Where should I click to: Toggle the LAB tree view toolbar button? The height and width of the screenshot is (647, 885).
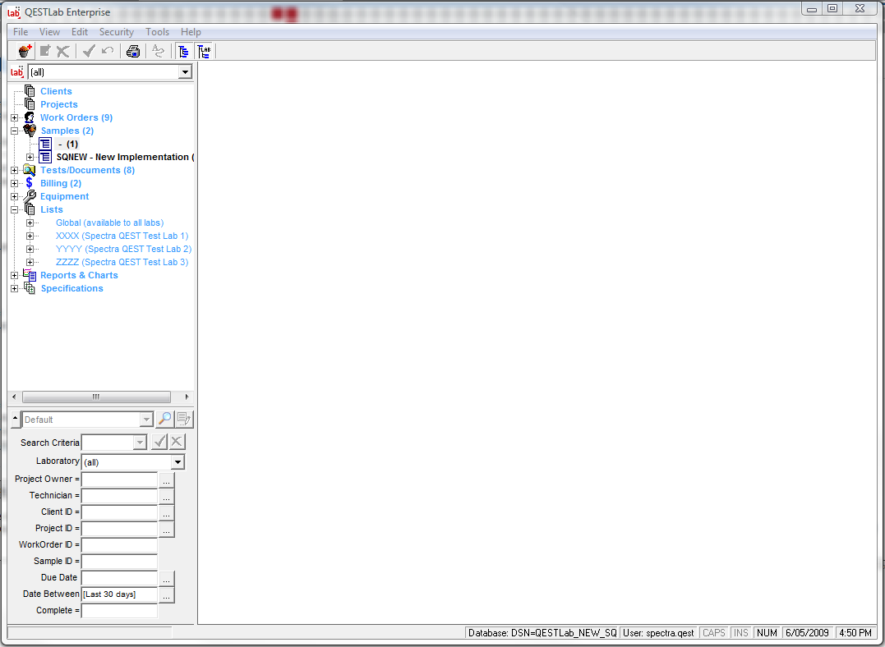pos(204,51)
